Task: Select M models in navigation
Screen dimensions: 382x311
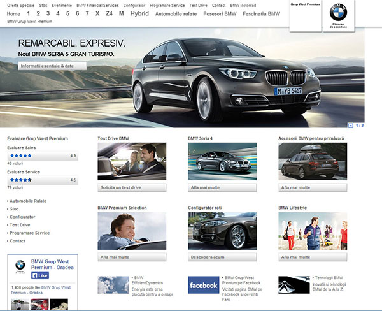Action: (122, 13)
